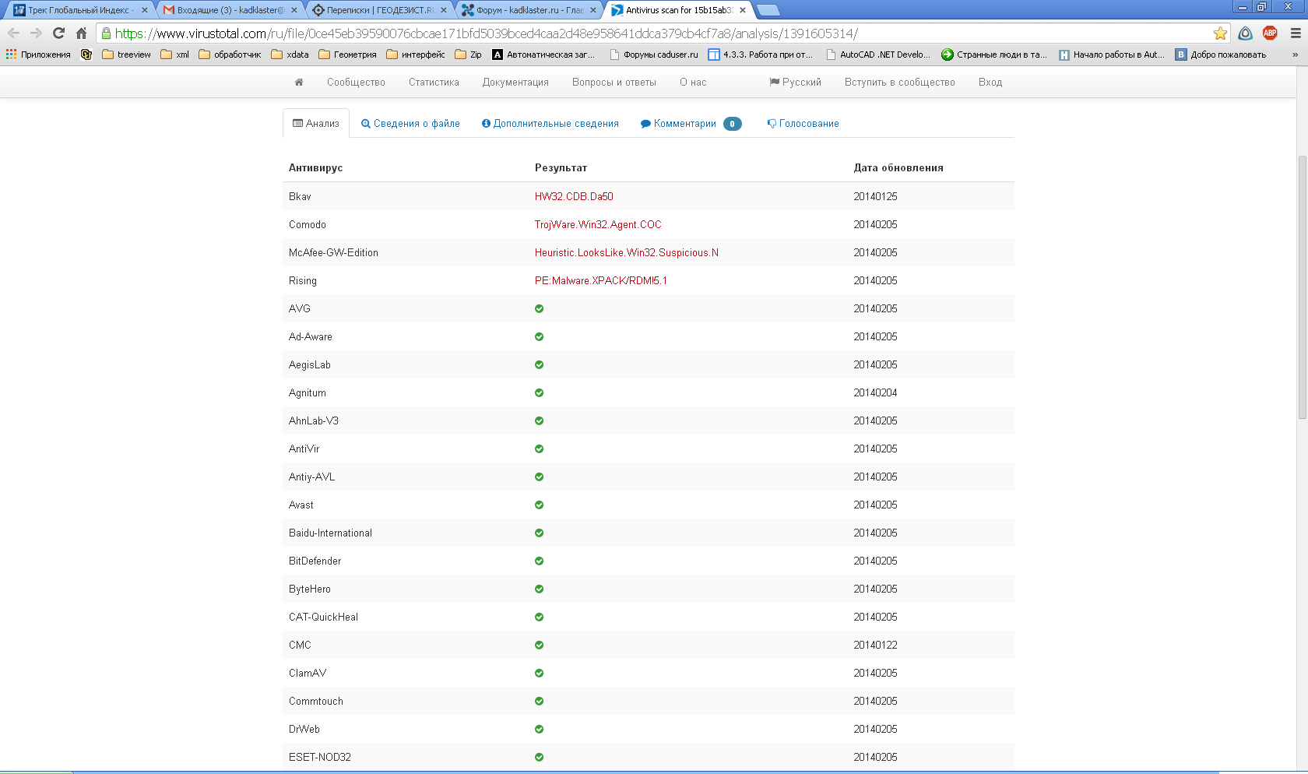1308x774 pixels.
Task: Open the Комментарии tab
Action: point(684,124)
